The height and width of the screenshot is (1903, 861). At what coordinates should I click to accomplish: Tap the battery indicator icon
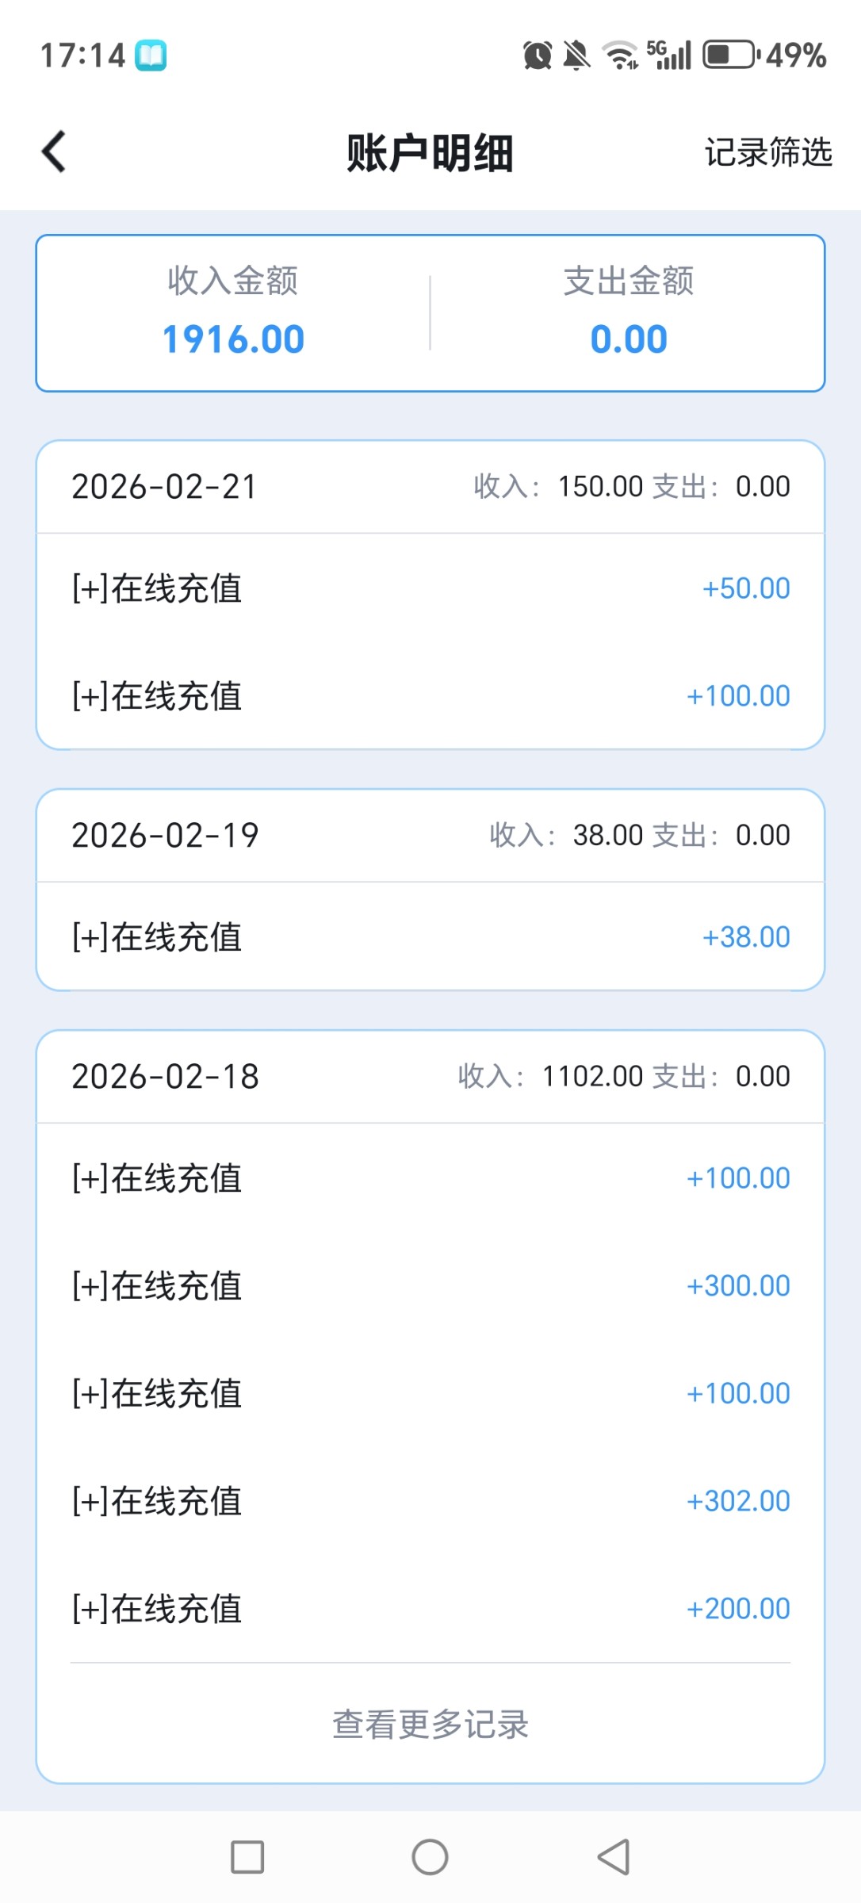point(731,56)
